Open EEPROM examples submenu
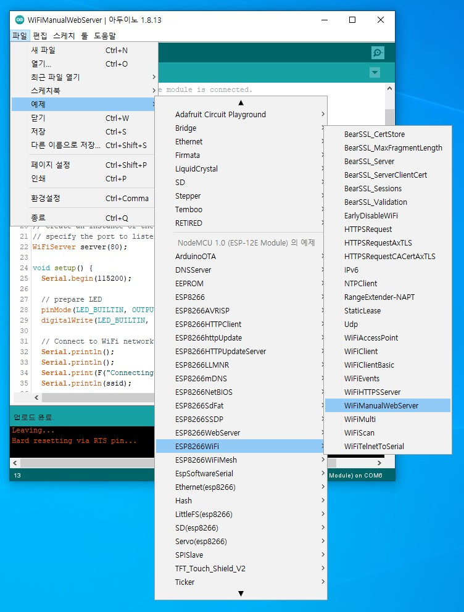 [241, 283]
